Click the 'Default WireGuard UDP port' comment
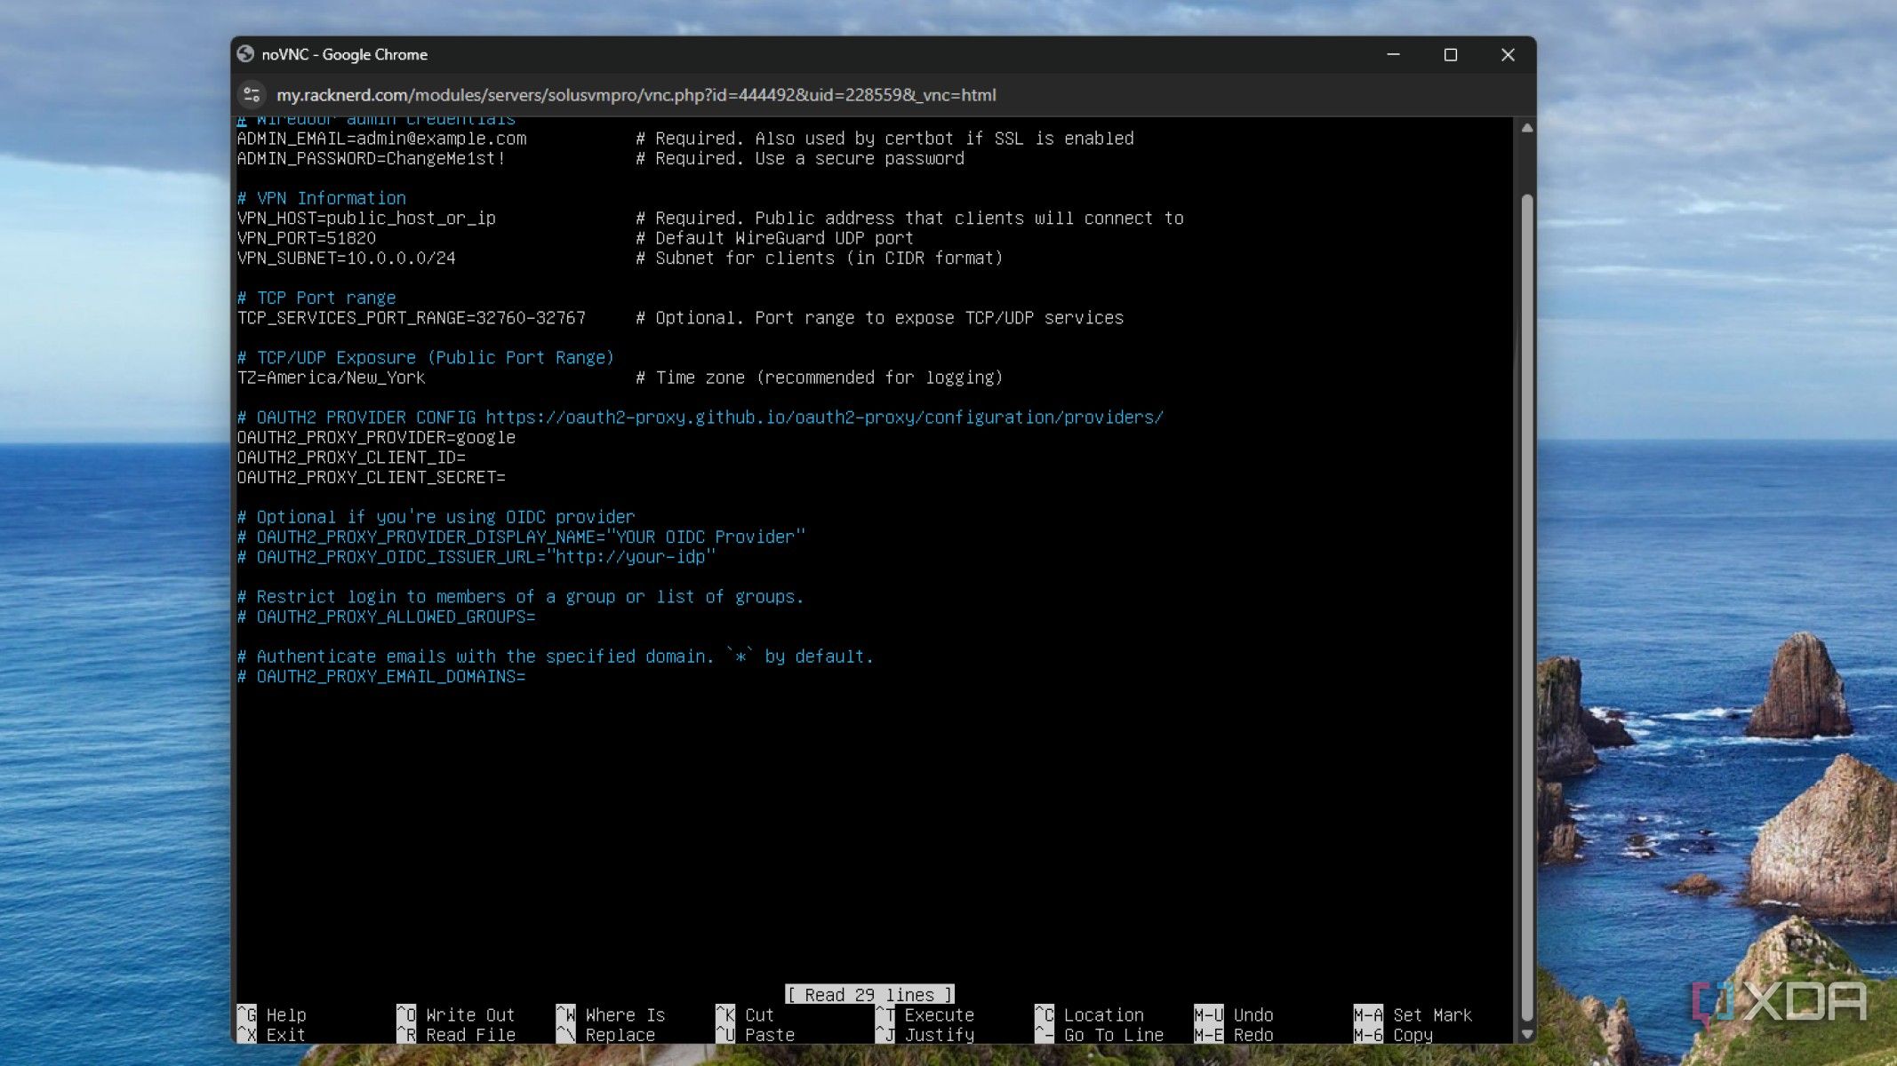 (x=774, y=238)
